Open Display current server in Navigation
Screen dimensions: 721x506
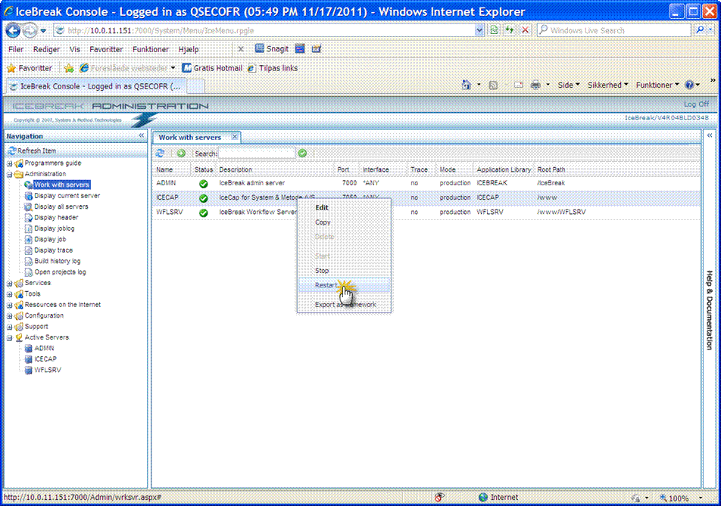tap(67, 196)
